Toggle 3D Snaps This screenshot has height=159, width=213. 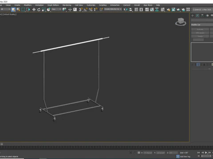(81, 10)
